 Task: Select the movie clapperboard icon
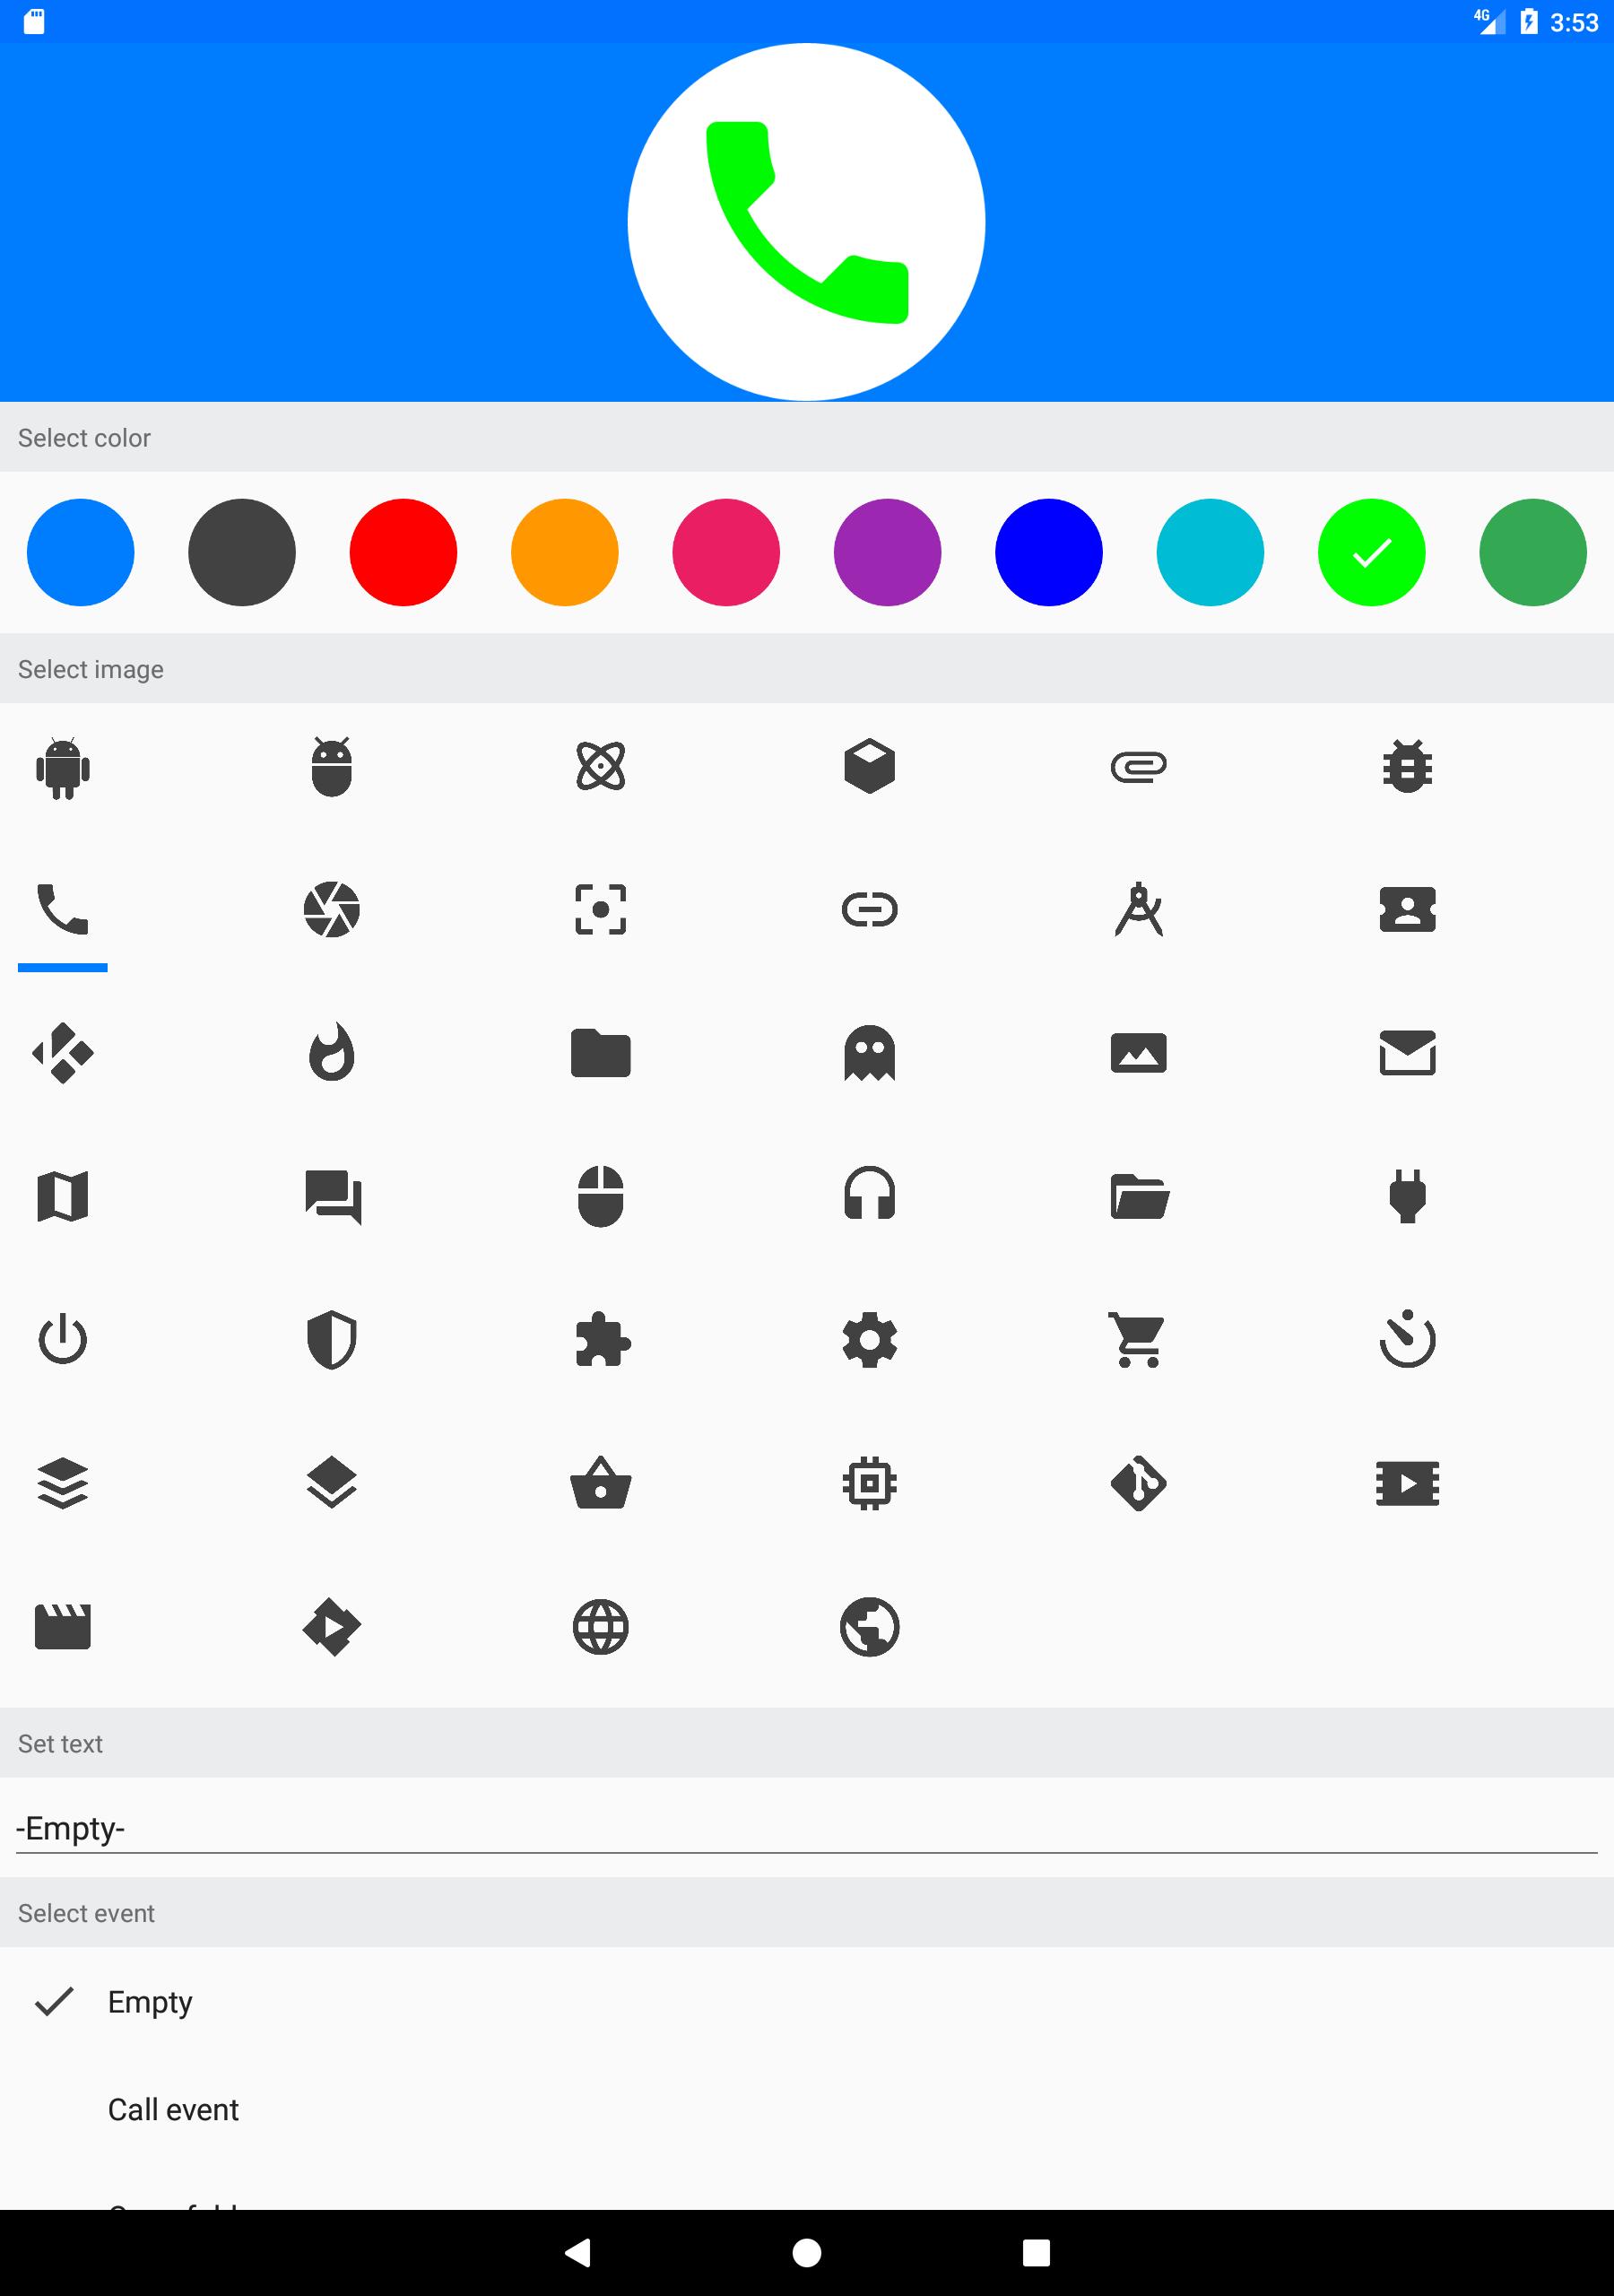63,1627
